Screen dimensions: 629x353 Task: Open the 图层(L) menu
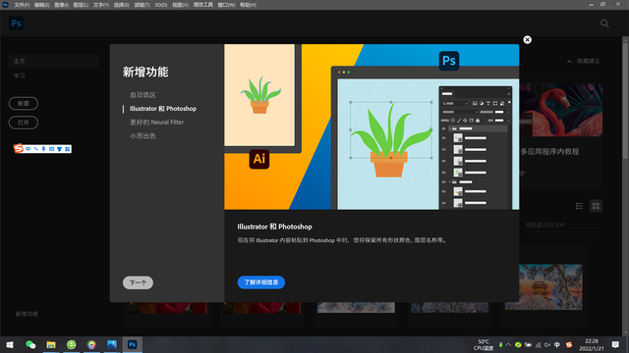(x=81, y=5)
